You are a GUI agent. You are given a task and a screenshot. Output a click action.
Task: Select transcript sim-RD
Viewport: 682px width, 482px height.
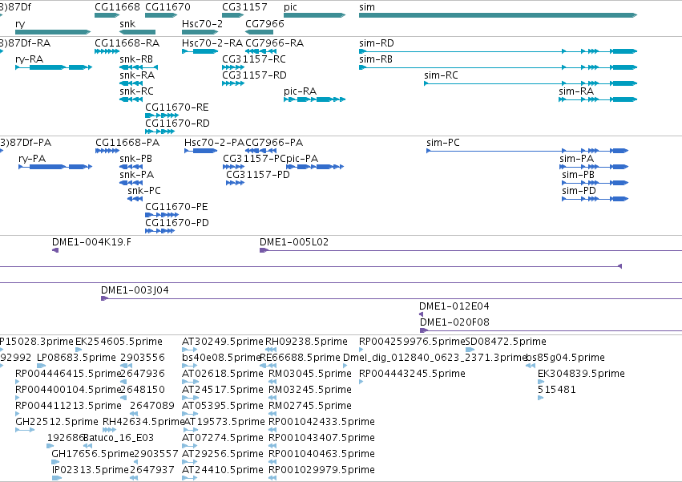click(x=498, y=51)
